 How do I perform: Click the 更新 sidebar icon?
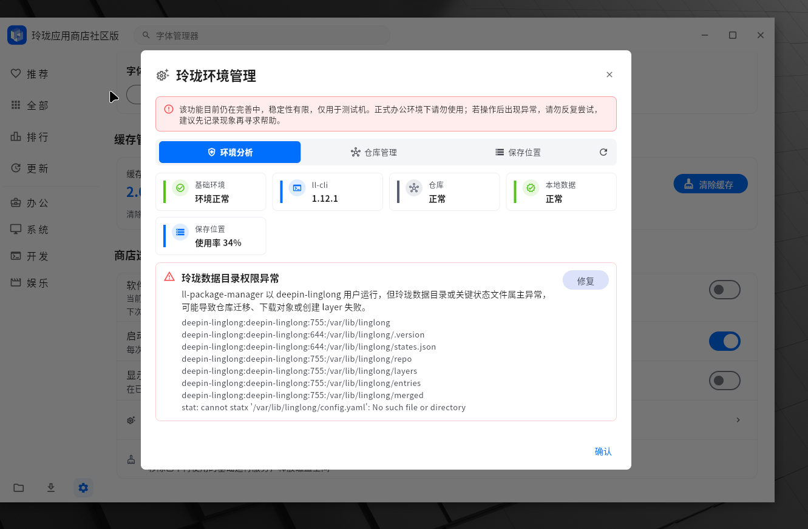pos(16,168)
